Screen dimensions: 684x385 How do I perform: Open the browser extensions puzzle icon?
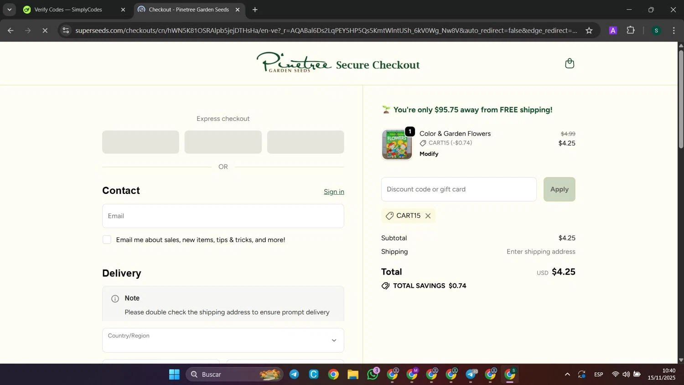(631, 31)
